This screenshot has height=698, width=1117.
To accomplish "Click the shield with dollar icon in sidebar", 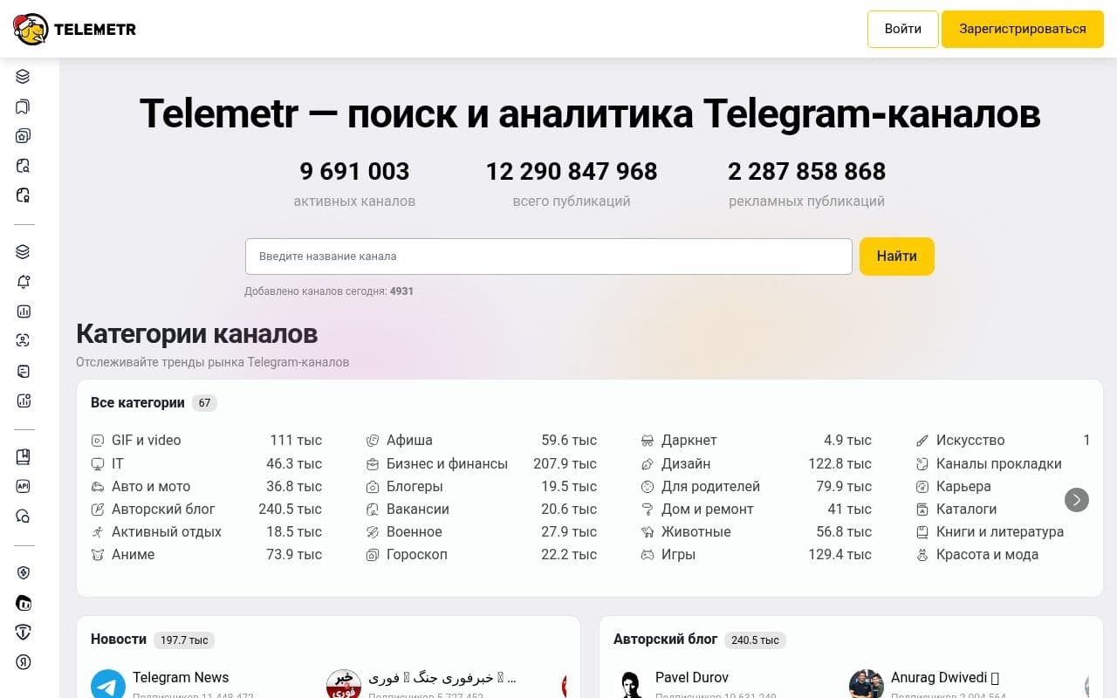I will [24, 572].
